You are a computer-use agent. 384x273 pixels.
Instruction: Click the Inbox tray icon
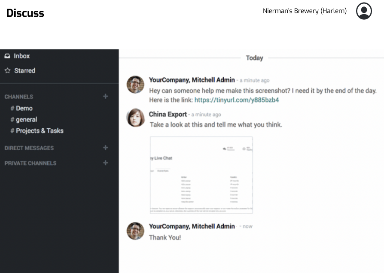[7, 56]
